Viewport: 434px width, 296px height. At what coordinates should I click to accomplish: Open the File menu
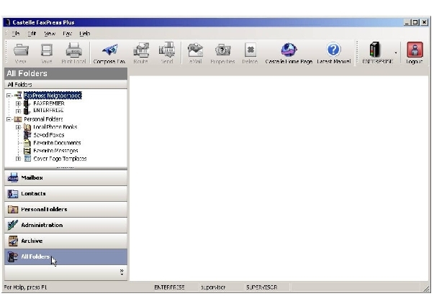click(16, 34)
